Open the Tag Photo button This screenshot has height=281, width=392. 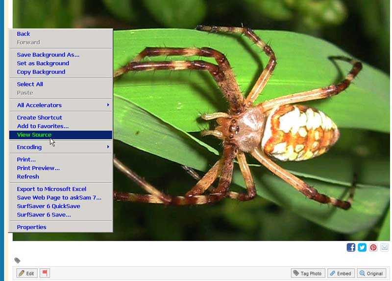[x=307, y=273]
